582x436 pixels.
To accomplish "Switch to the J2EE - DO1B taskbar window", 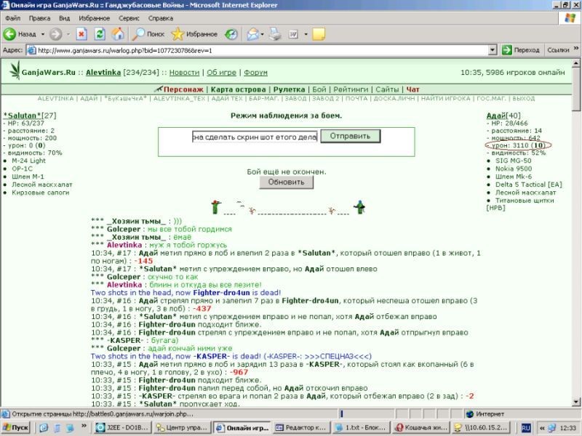I will pos(122,427).
